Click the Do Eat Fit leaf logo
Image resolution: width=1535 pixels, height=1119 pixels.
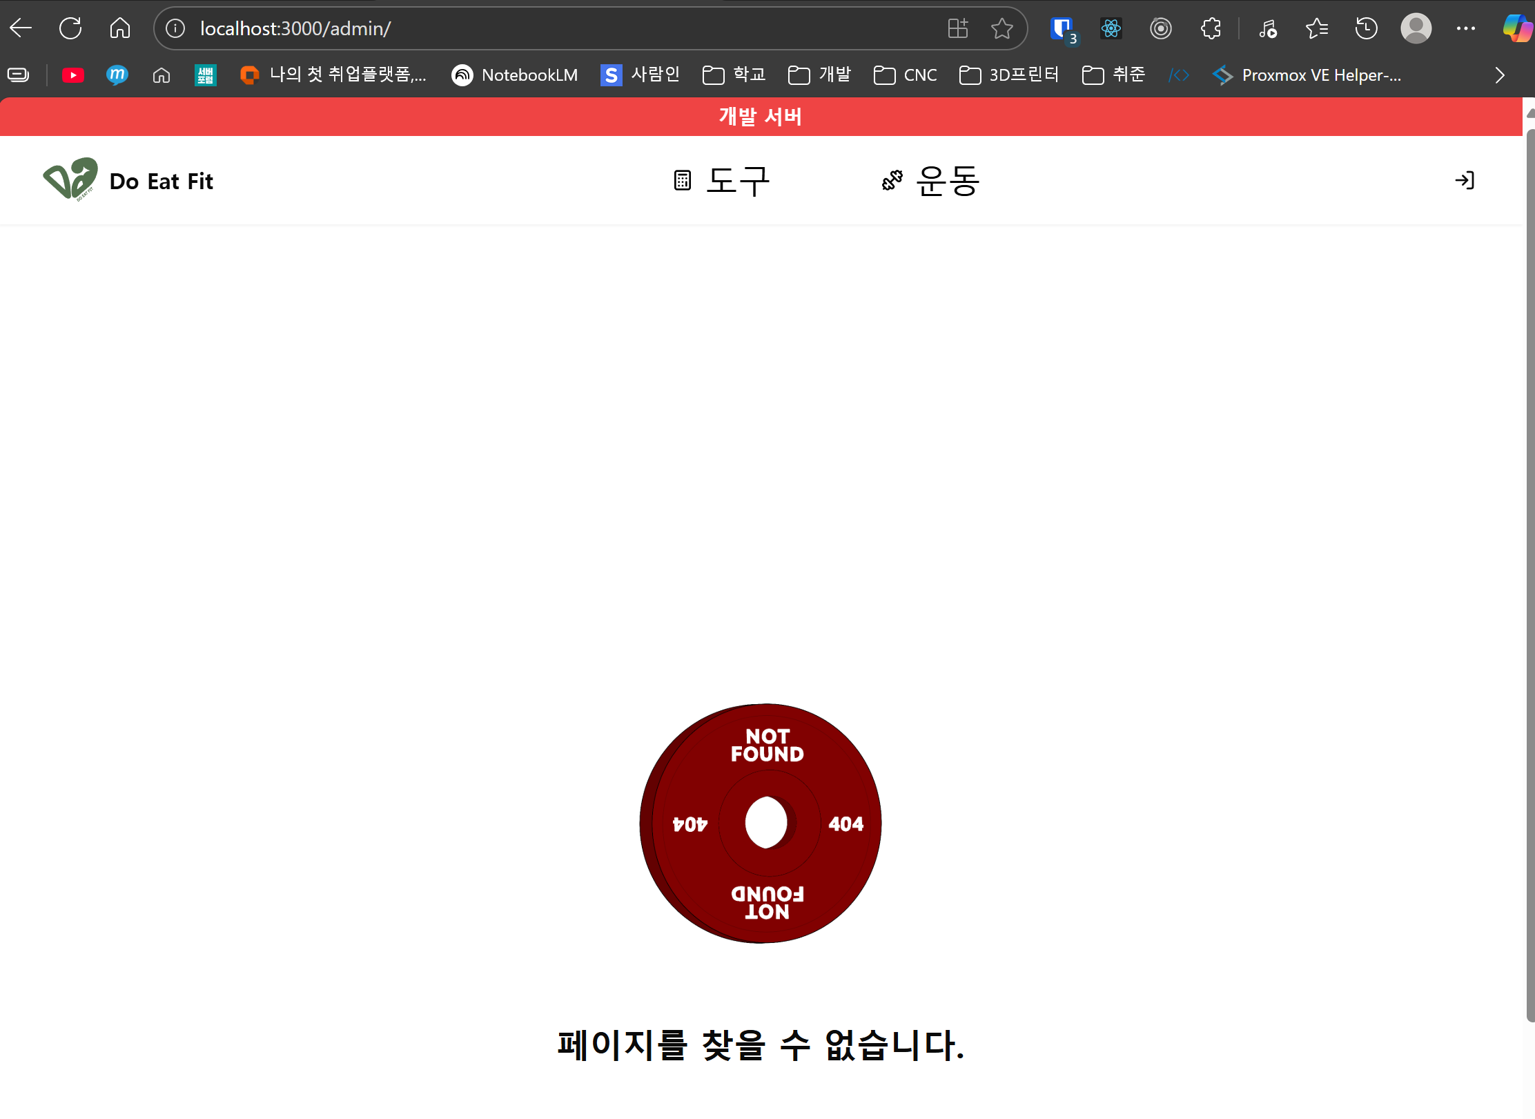click(70, 179)
